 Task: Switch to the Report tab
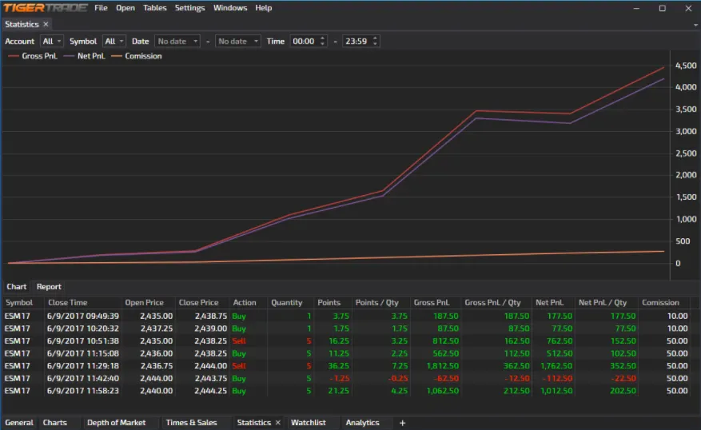[x=49, y=286]
